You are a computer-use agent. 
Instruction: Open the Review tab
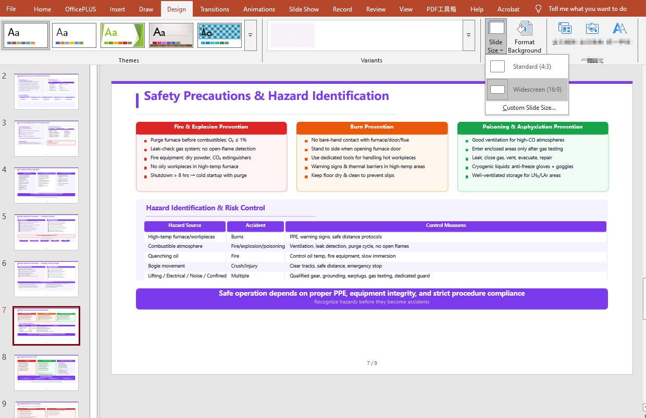376,9
